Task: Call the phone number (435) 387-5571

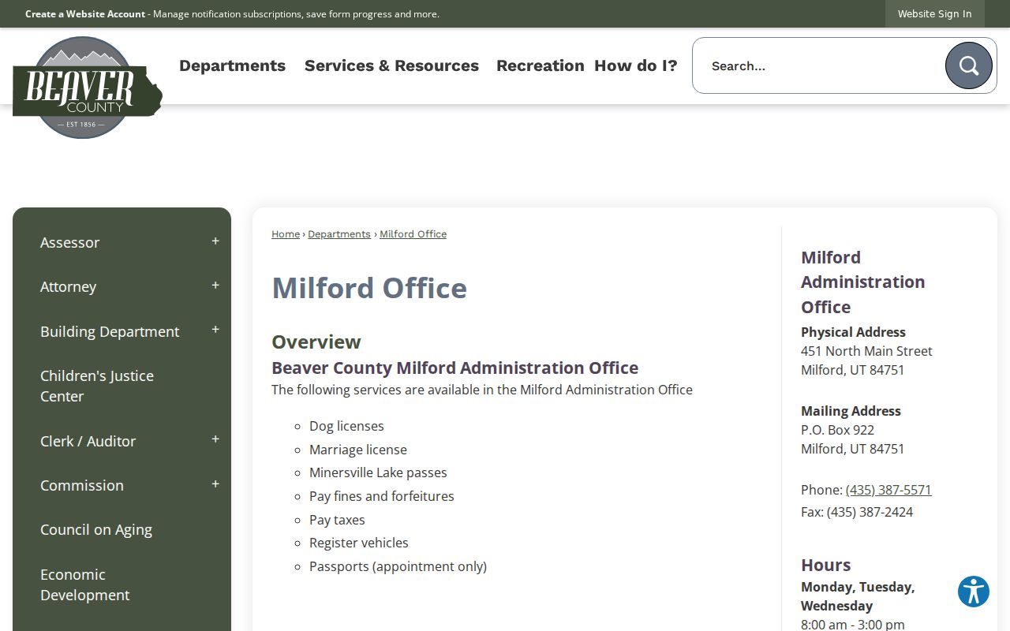Action: point(888,490)
